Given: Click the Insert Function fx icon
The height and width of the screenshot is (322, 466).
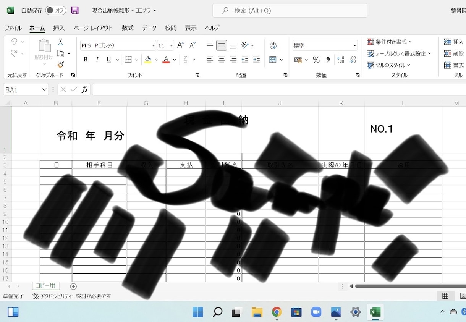Looking at the screenshot, I should [85, 89].
